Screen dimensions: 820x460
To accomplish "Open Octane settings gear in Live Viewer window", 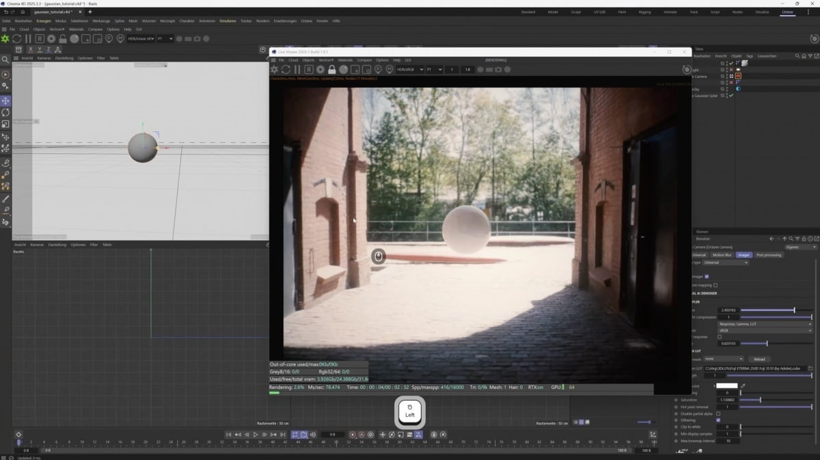I will coord(320,70).
